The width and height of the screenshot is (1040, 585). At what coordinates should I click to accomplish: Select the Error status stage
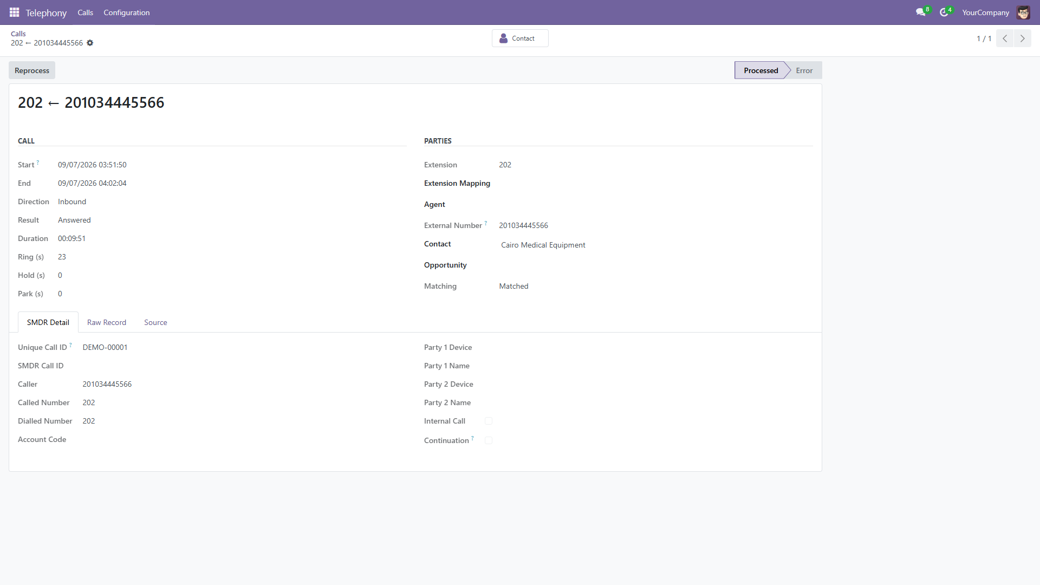pos(804,70)
